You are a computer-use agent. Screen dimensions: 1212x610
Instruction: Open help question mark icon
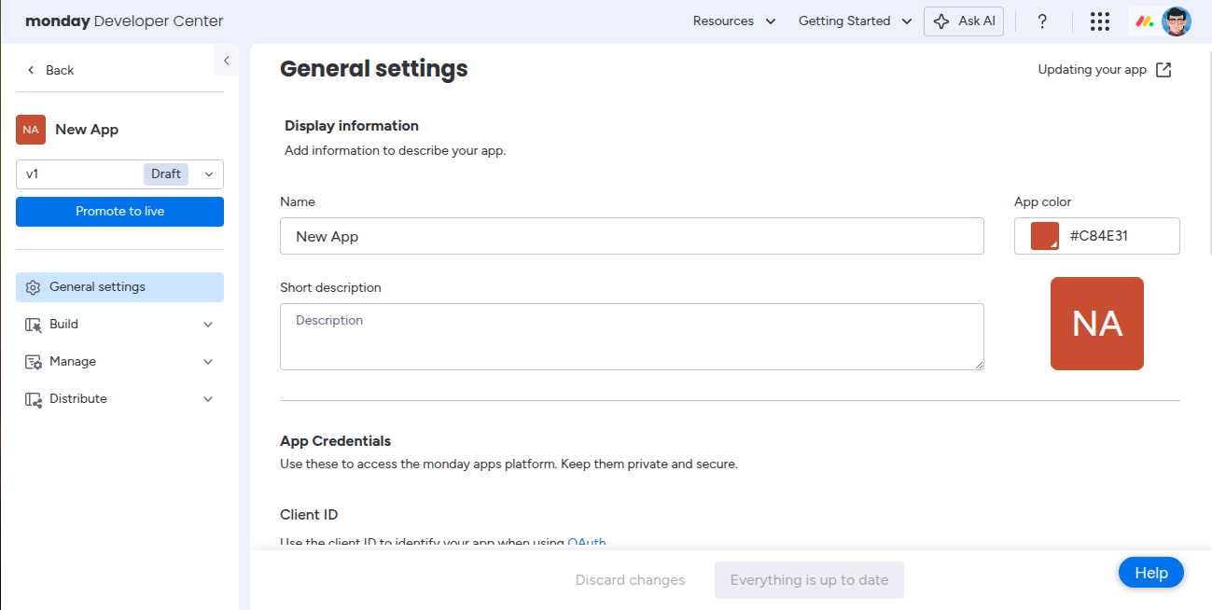pyautogui.click(x=1043, y=21)
